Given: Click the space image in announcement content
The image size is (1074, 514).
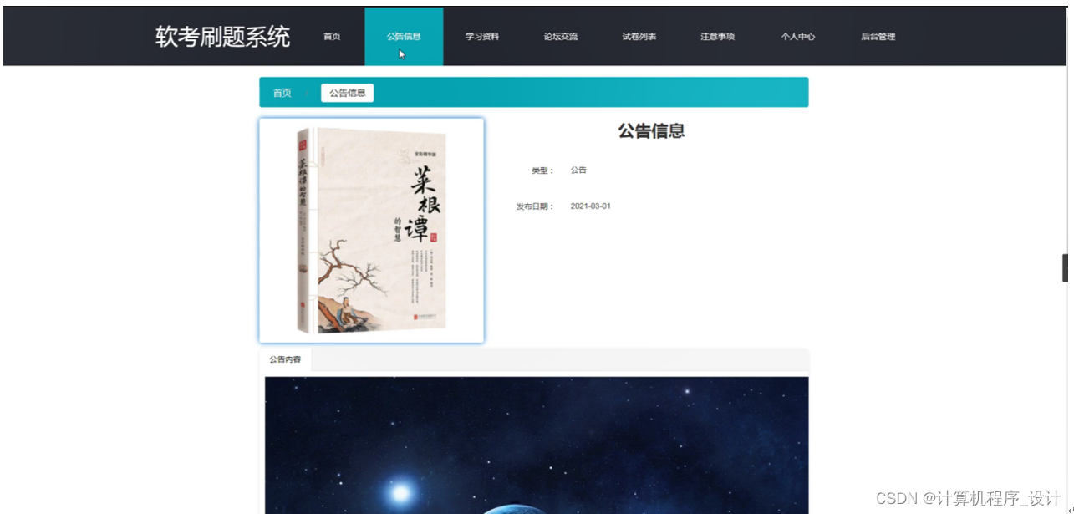Looking at the screenshot, I should [537, 445].
